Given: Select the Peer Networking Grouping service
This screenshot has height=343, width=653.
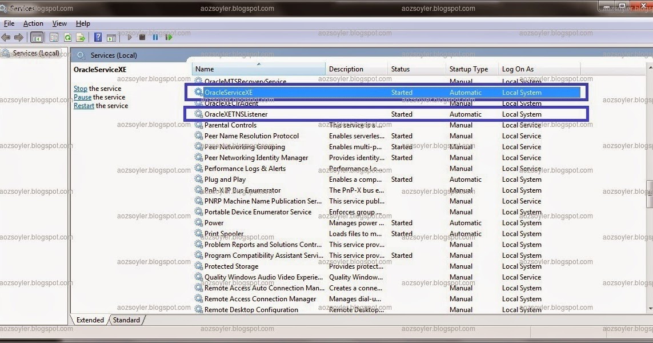Looking at the screenshot, I should (245, 146).
